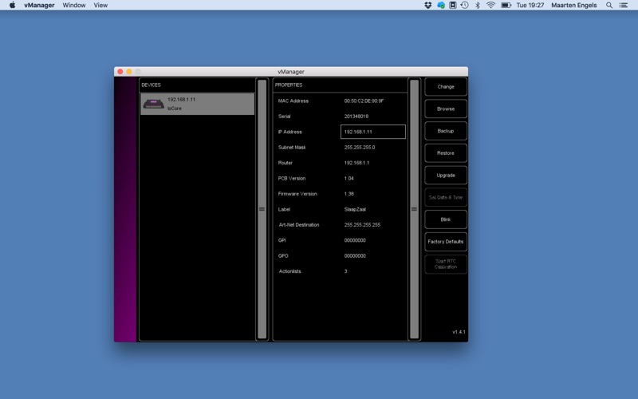Screen dimensions: 638x399
Task: Open the Window menu
Action: point(74,6)
